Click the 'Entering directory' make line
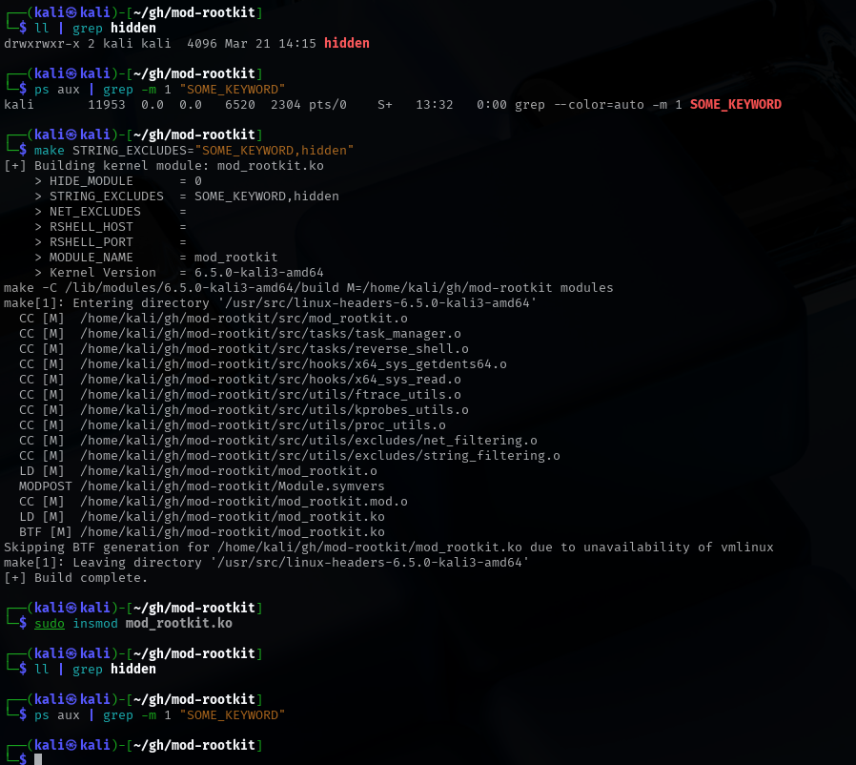856x765 pixels. (x=270, y=303)
